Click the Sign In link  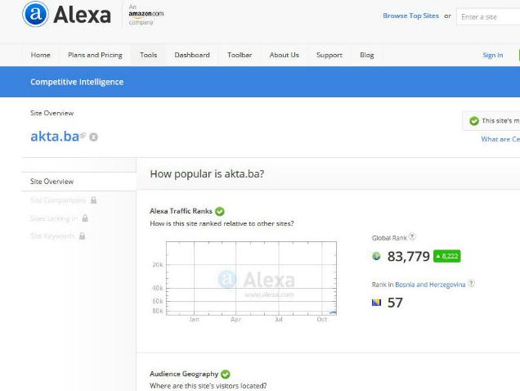(493, 55)
